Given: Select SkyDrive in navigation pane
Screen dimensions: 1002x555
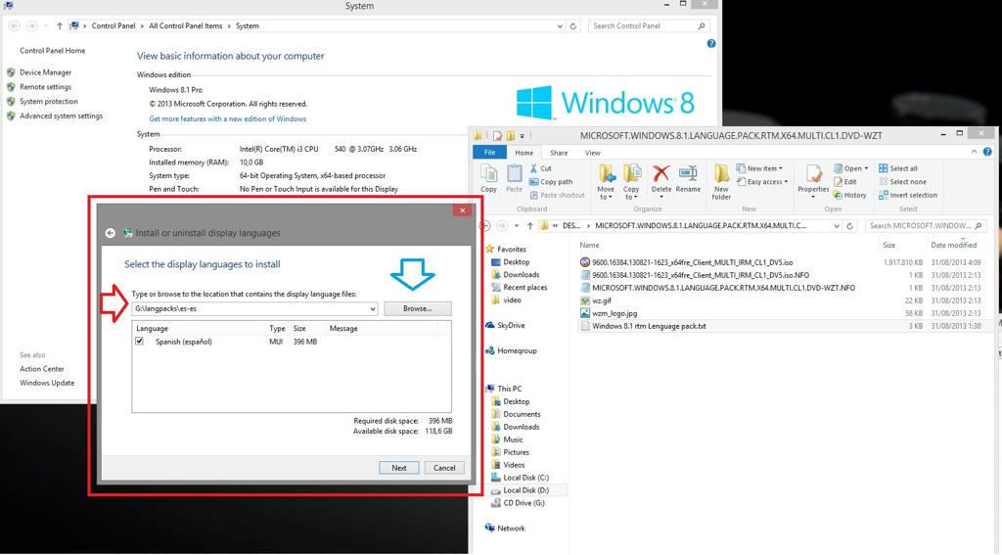Looking at the screenshot, I should coord(510,325).
